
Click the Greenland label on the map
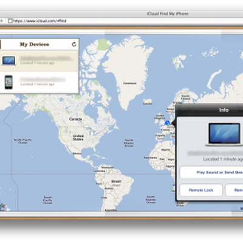pos(130,83)
